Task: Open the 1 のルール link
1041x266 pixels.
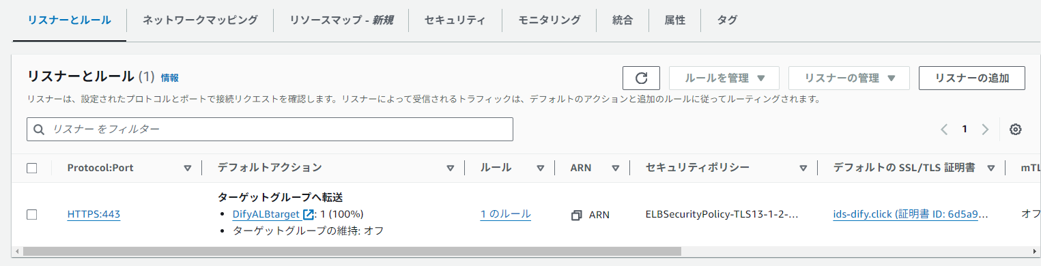Action: (505, 214)
